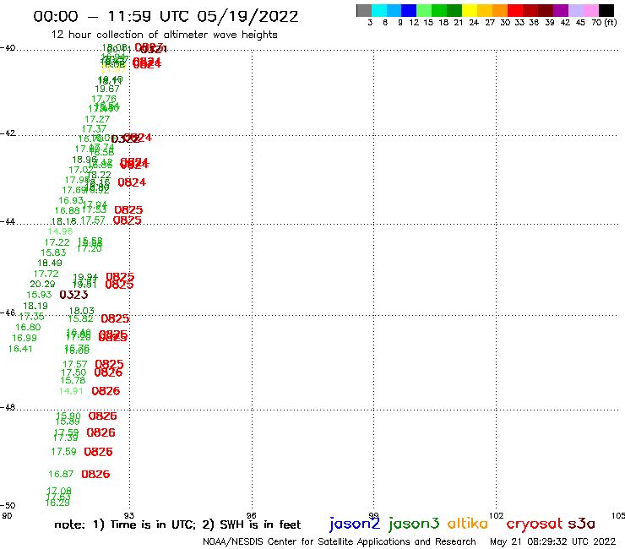Click the black swatch at the scale's end

[606, 11]
